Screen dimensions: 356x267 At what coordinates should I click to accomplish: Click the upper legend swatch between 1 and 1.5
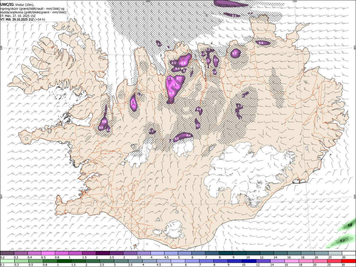[x=75, y=253]
